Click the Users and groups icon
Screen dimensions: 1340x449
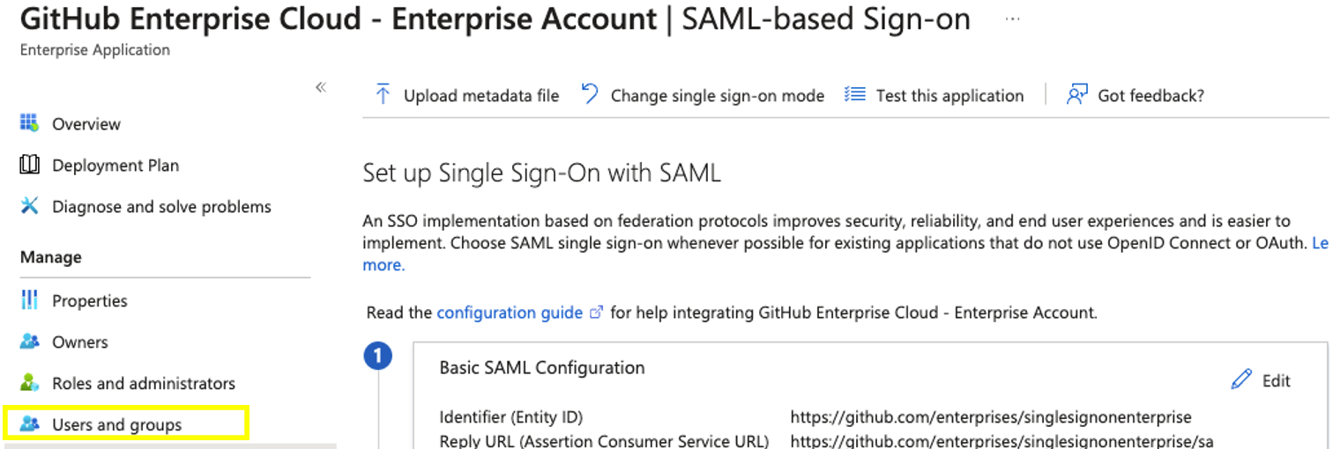29,424
